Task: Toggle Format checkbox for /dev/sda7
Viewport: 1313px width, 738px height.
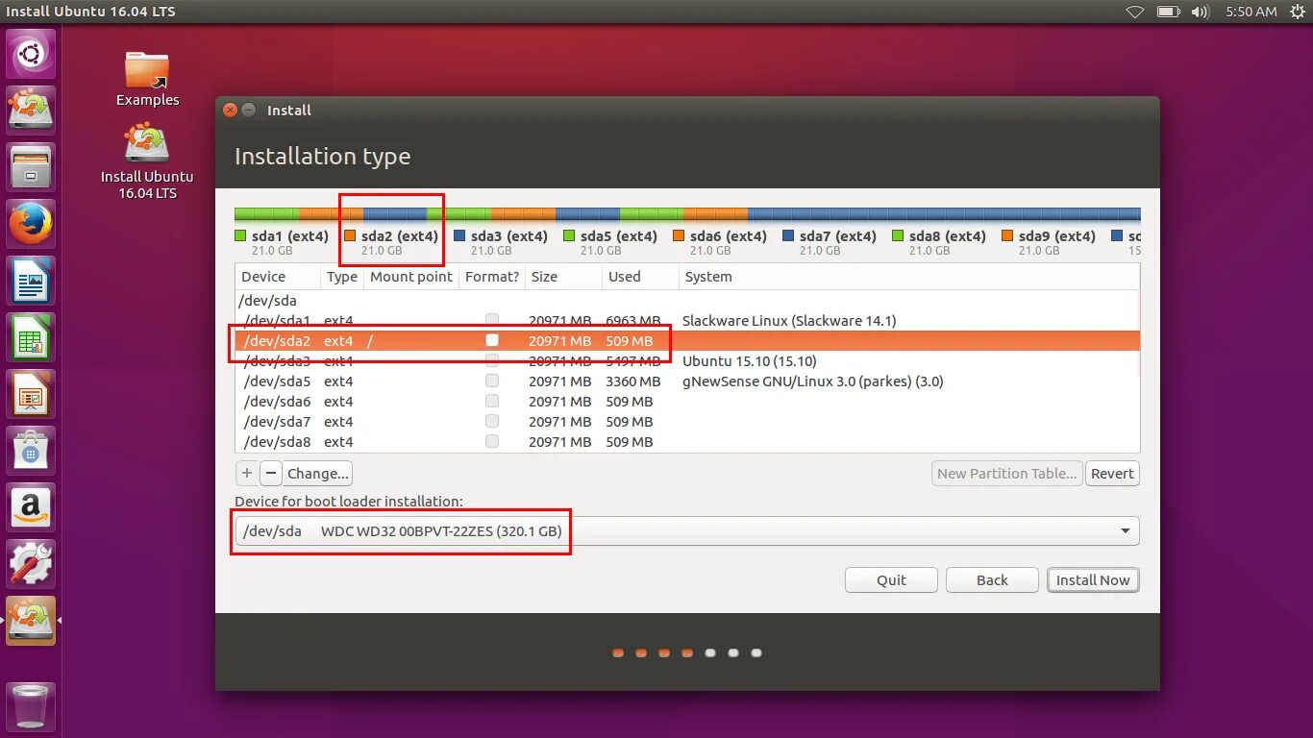Action: 492,421
